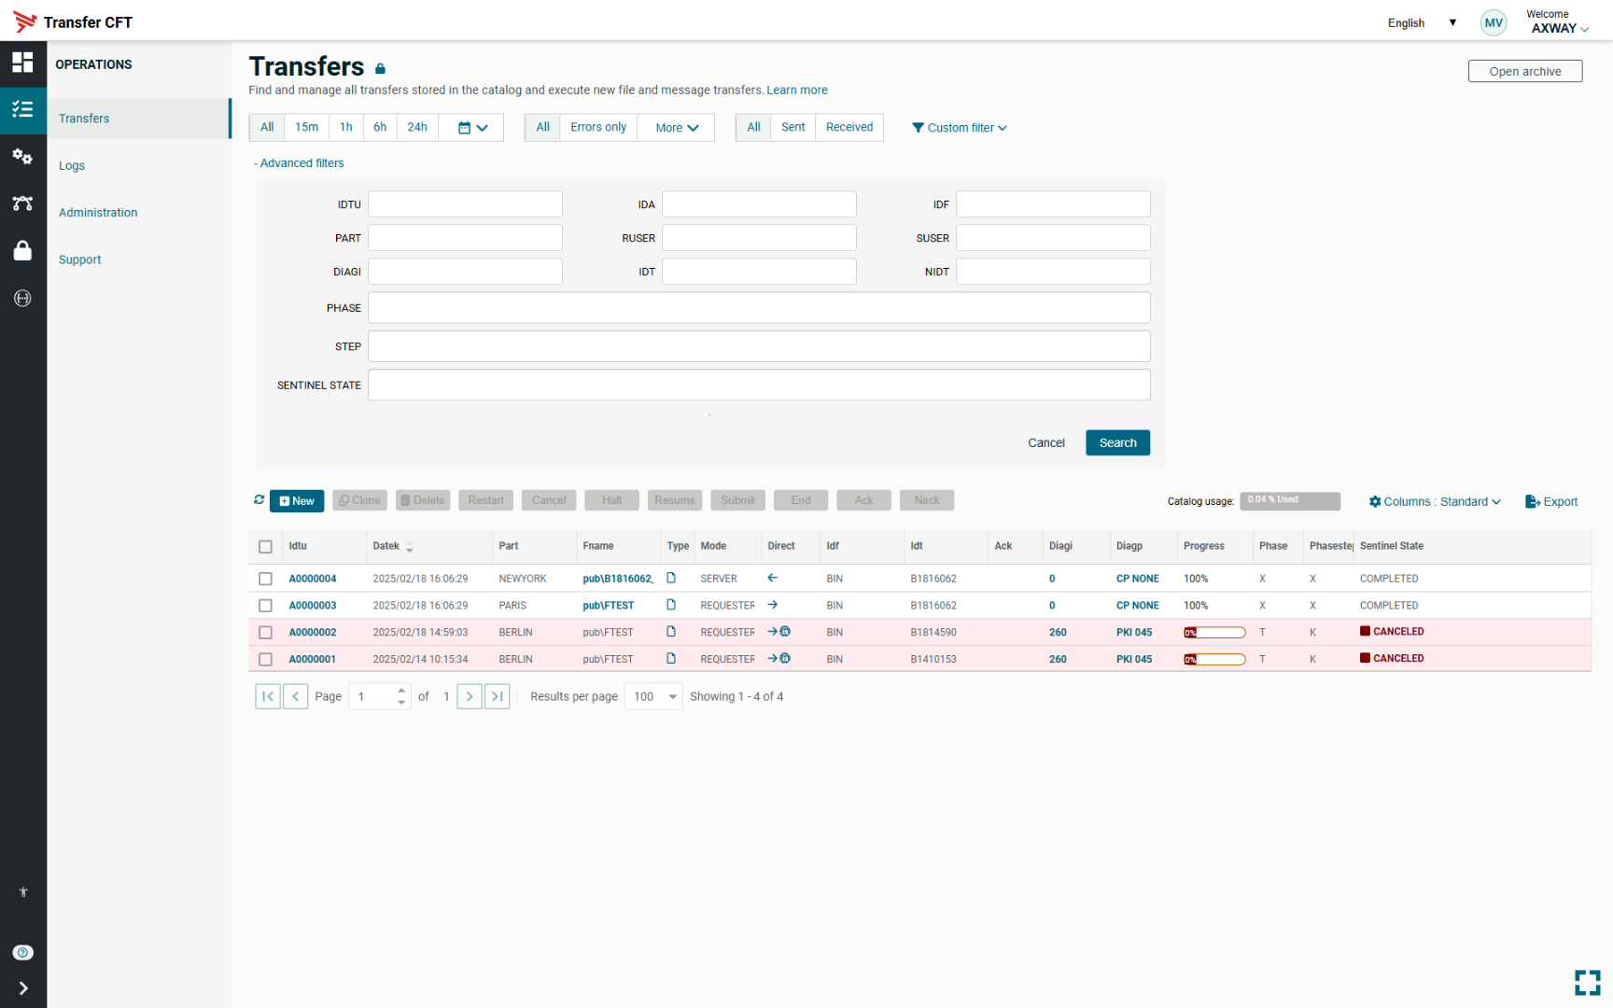This screenshot has width=1613, height=1008.
Task: Select the 24h time filter
Action: 417,128
